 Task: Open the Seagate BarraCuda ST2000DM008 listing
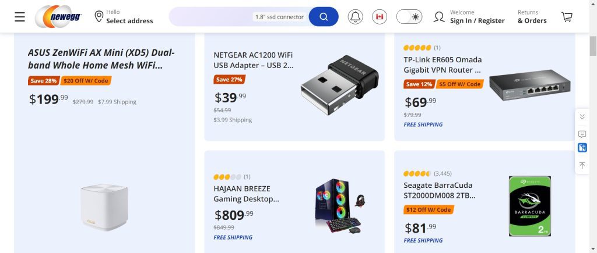pyautogui.click(x=439, y=190)
